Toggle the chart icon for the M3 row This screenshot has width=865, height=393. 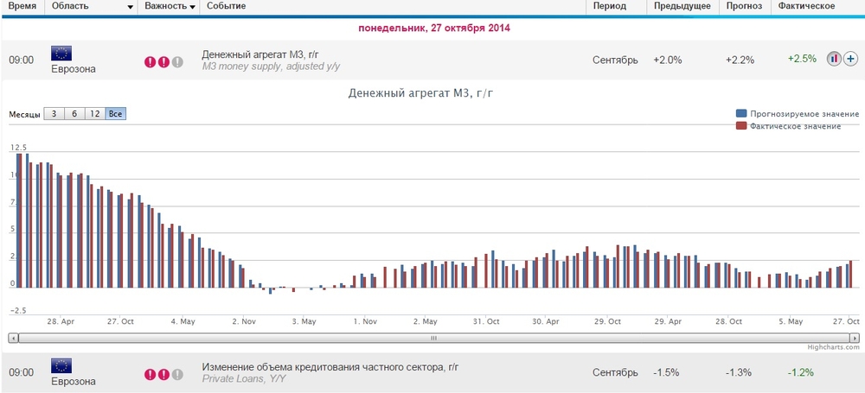point(834,59)
